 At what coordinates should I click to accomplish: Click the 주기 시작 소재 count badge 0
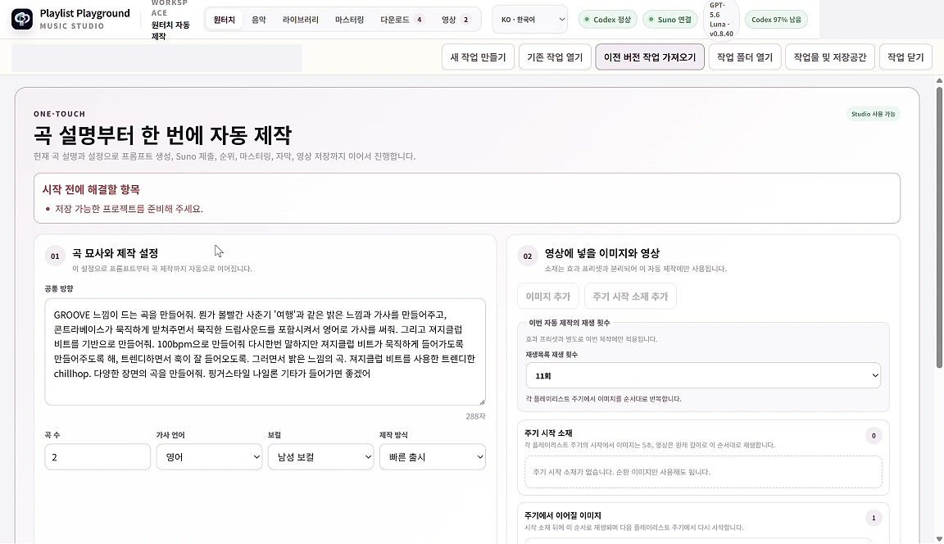tap(874, 436)
